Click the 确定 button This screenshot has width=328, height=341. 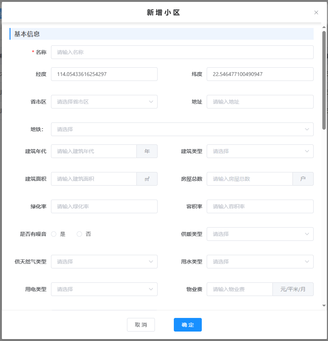pyautogui.click(x=187, y=325)
